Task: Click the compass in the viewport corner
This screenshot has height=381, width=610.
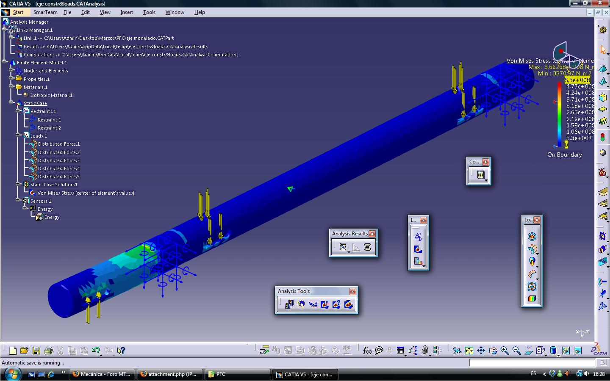Action: click(568, 55)
